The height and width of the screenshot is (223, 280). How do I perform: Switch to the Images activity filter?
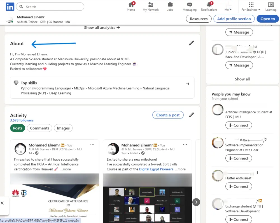63,128
